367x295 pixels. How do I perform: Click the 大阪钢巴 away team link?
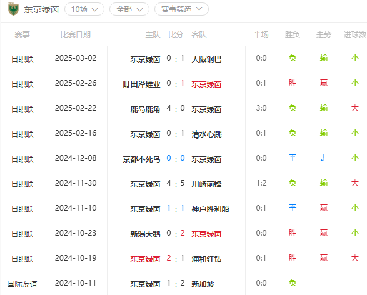pyautogui.click(x=206, y=59)
